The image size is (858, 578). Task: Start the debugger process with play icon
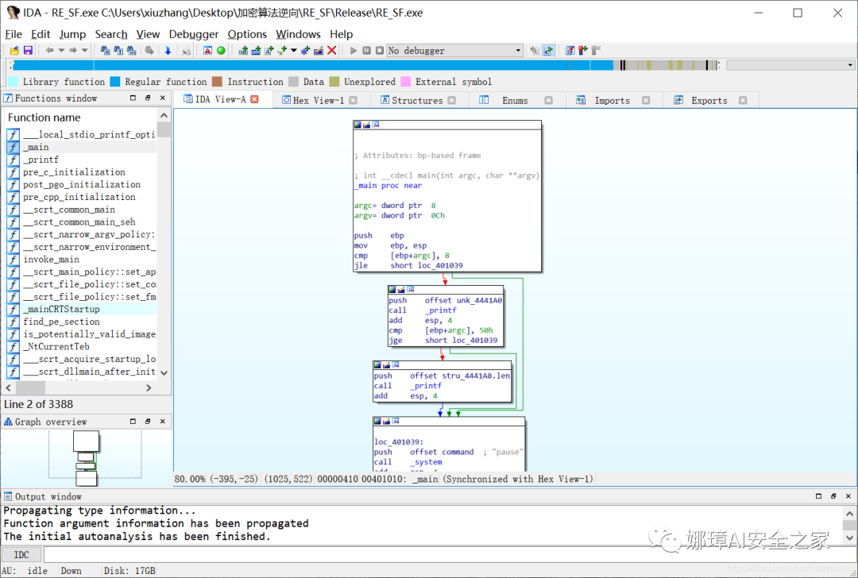(x=354, y=50)
